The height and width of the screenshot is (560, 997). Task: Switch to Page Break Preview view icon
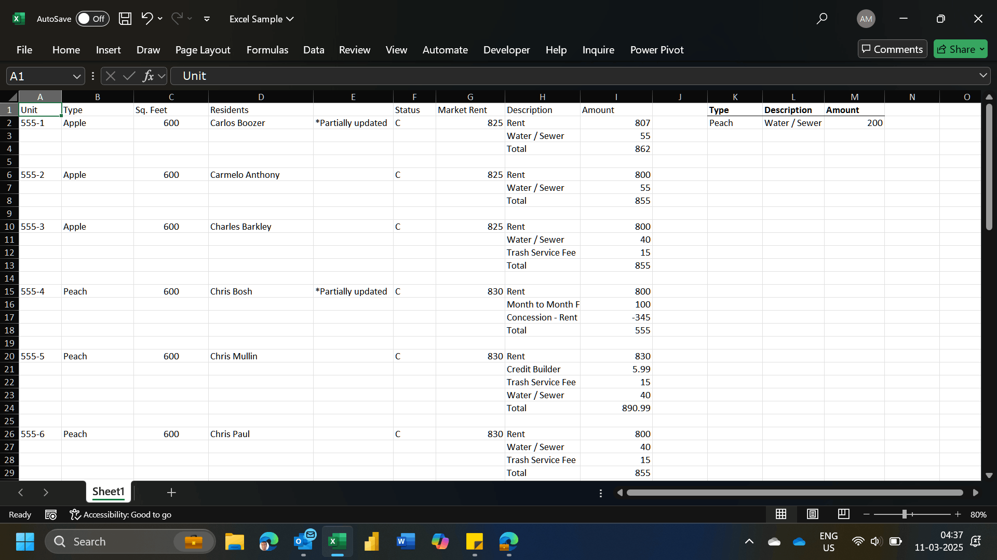pos(843,514)
